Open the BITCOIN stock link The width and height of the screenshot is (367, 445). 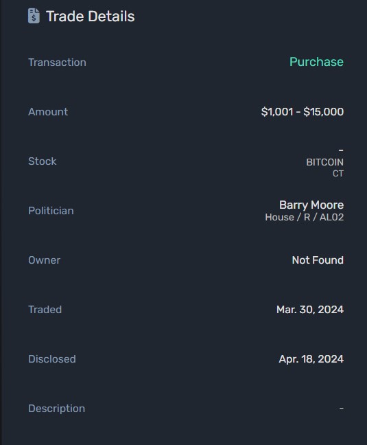[324, 162]
